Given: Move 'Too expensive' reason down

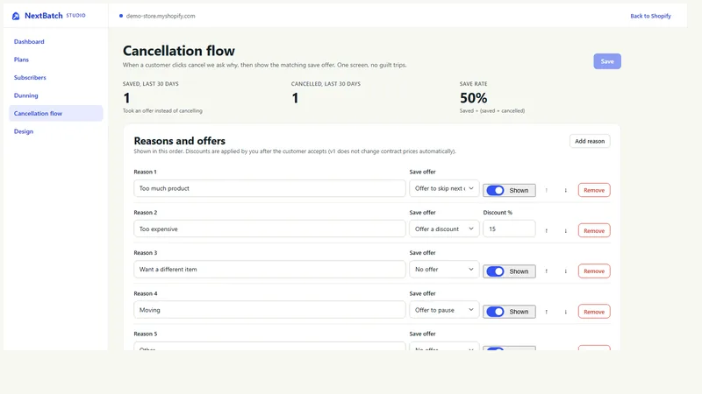Looking at the screenshot, I should pos(565,231).
